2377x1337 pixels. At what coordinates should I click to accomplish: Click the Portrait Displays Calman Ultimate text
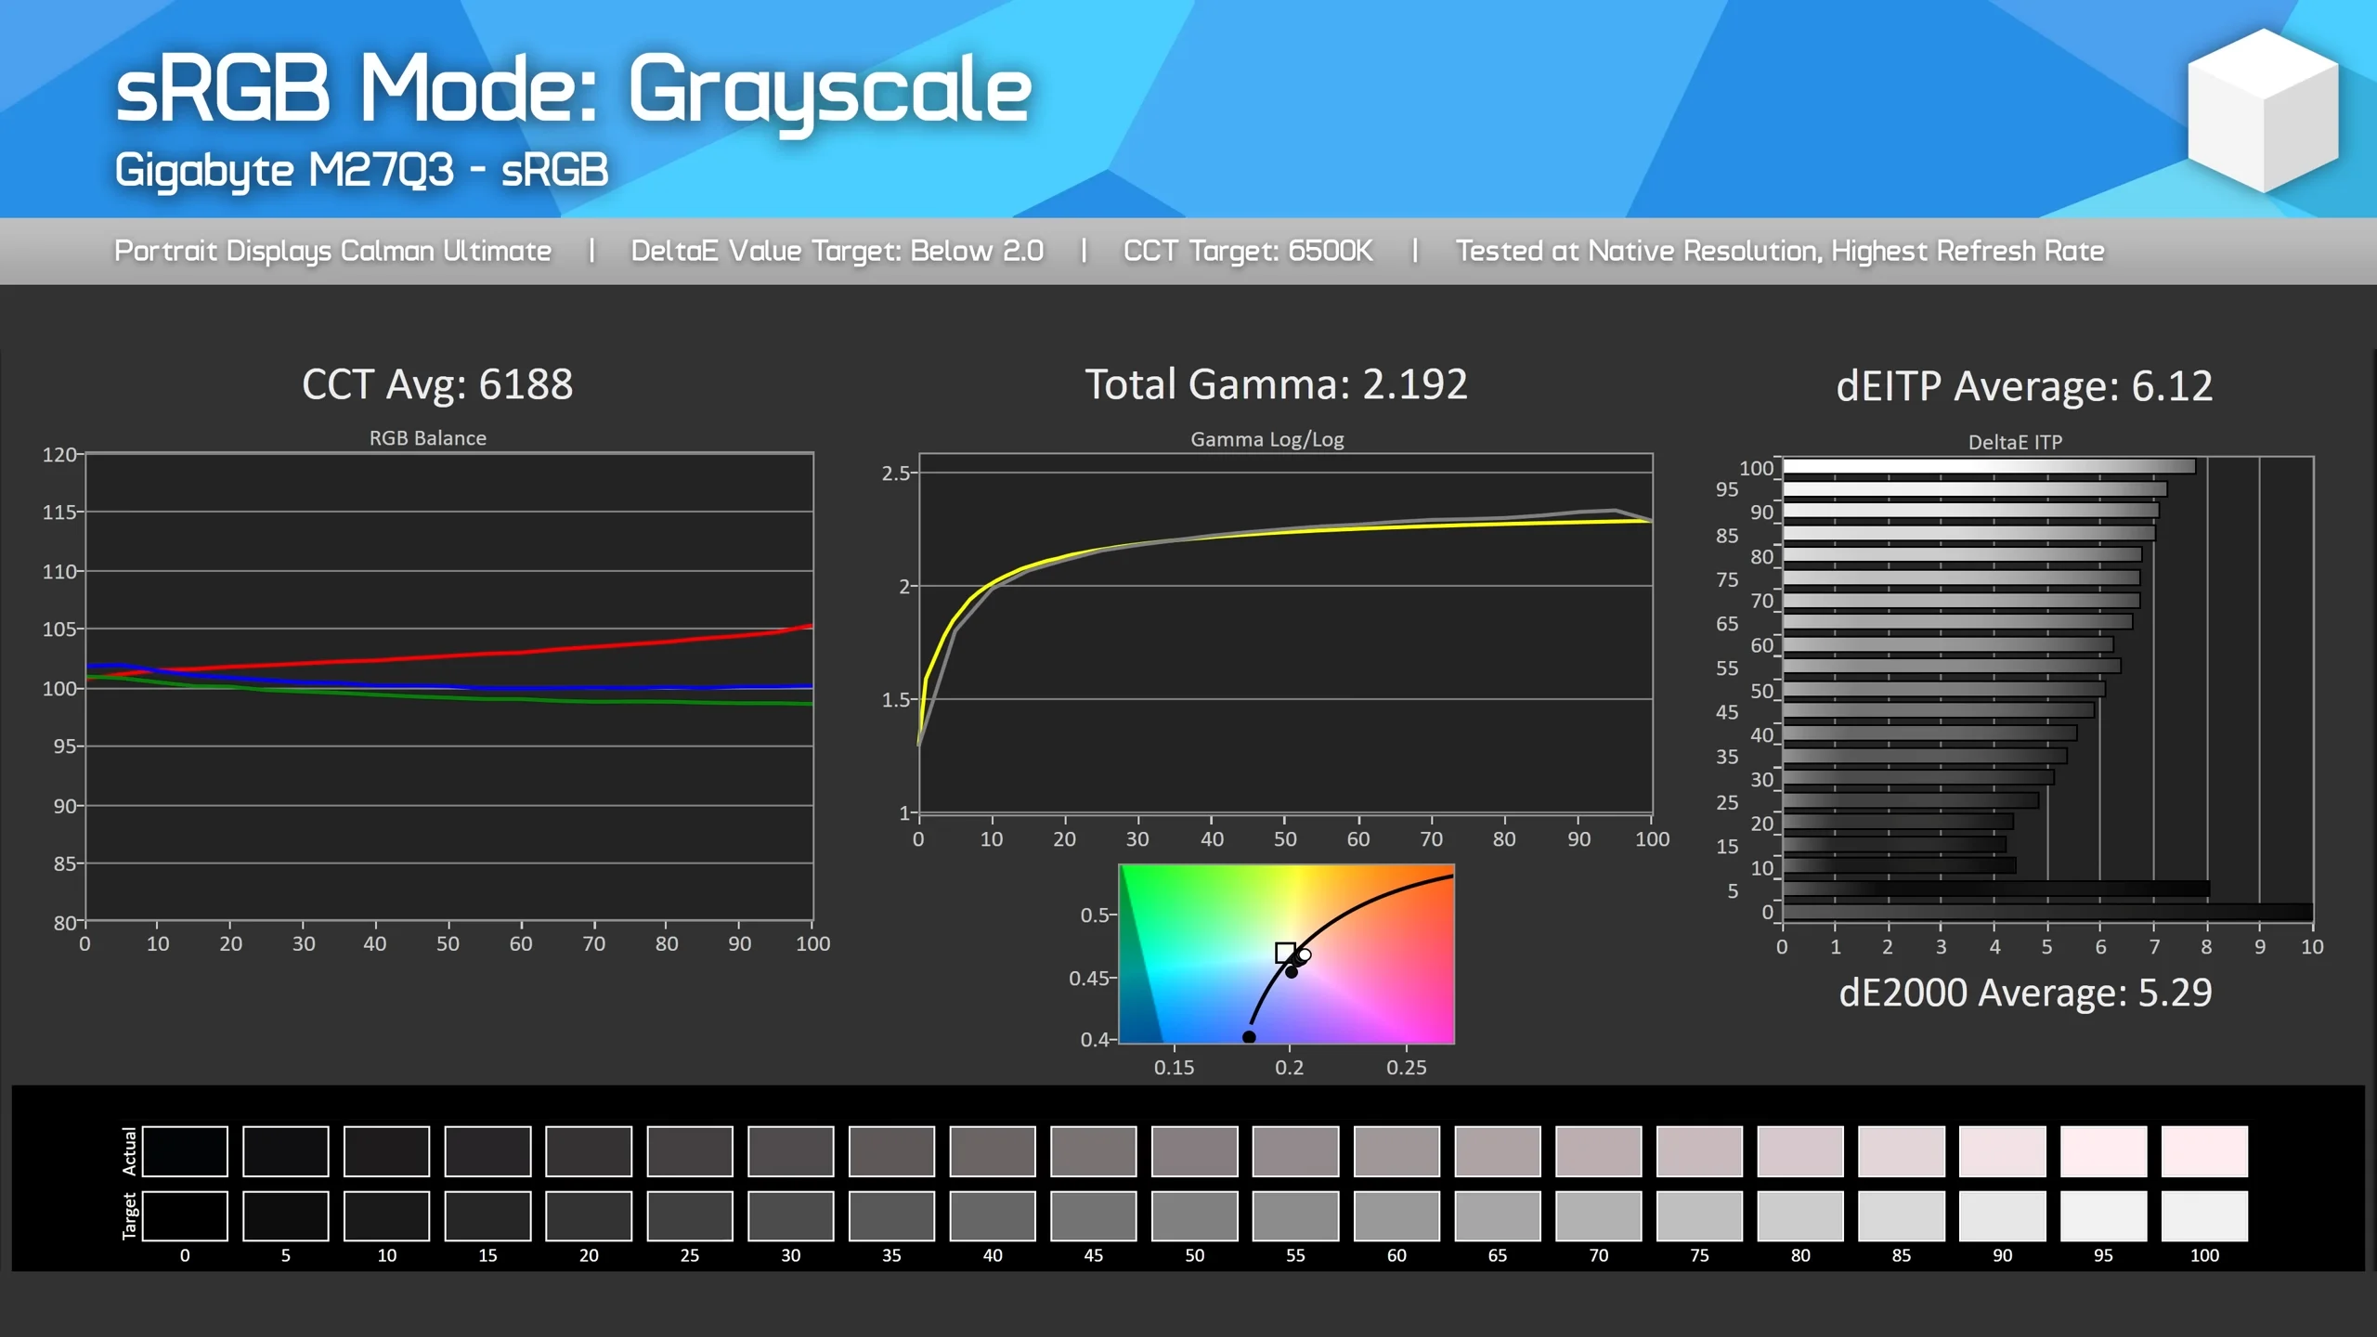coord(332,251)
